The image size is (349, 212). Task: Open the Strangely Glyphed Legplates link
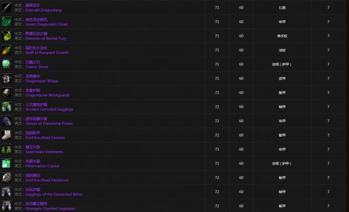pyautogui.click(x=50, y=209)
